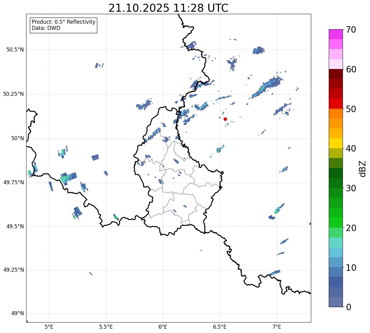Click the '0' colorbar tick label
This screenshot has height=333, width=370.
point(348,307)
